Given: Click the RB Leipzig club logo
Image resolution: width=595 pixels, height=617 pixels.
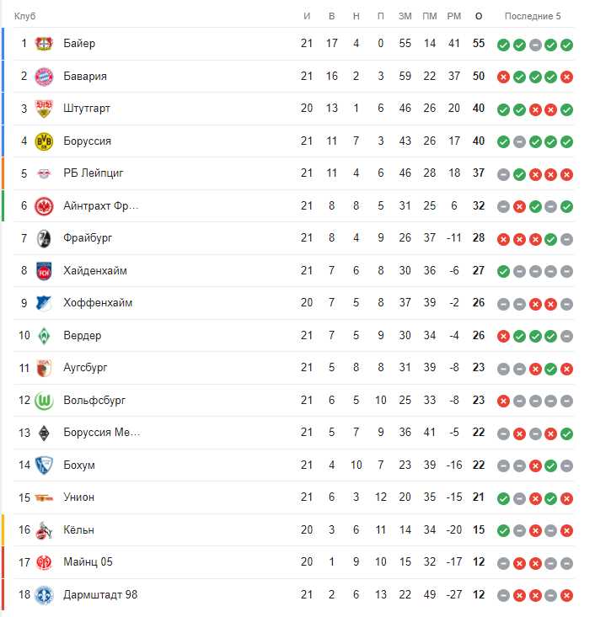Looking at the screenshot, I should [x=44, y=173].
